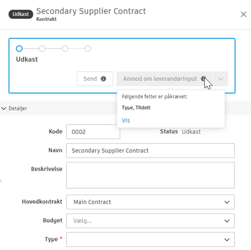Select the fourth workflow step circle
Image resolution: width=251 pixels, height=250 pixels.
pyautogui.click(x=88, y=49)
